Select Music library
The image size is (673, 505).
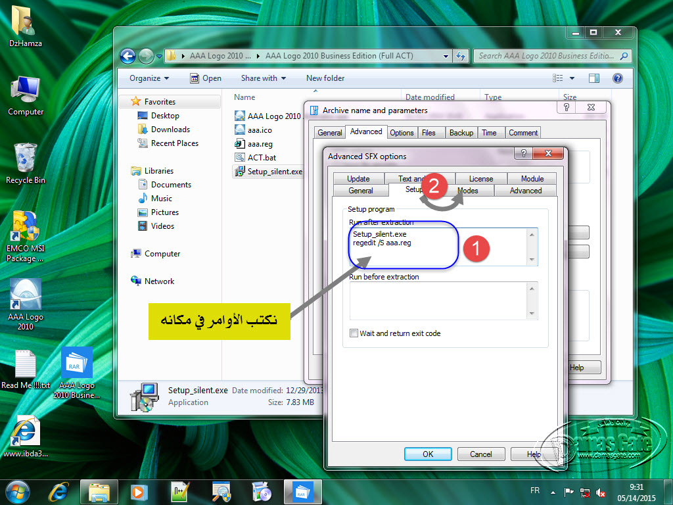click(155, 199)
